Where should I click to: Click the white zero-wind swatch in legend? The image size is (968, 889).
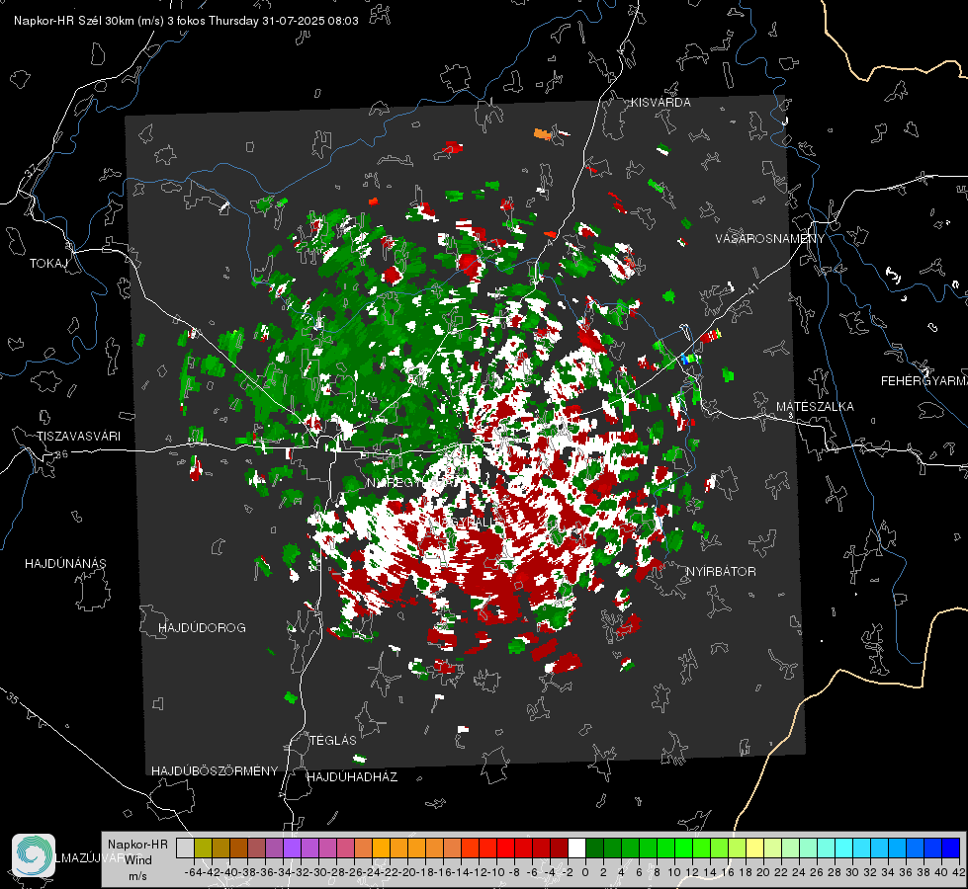click(x=576, y=848)
